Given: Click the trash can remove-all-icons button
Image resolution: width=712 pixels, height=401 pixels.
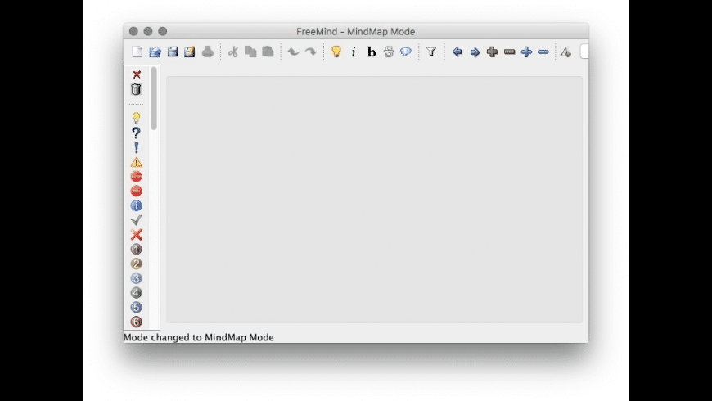Looking at the screenshot, I should click(136, 89).
